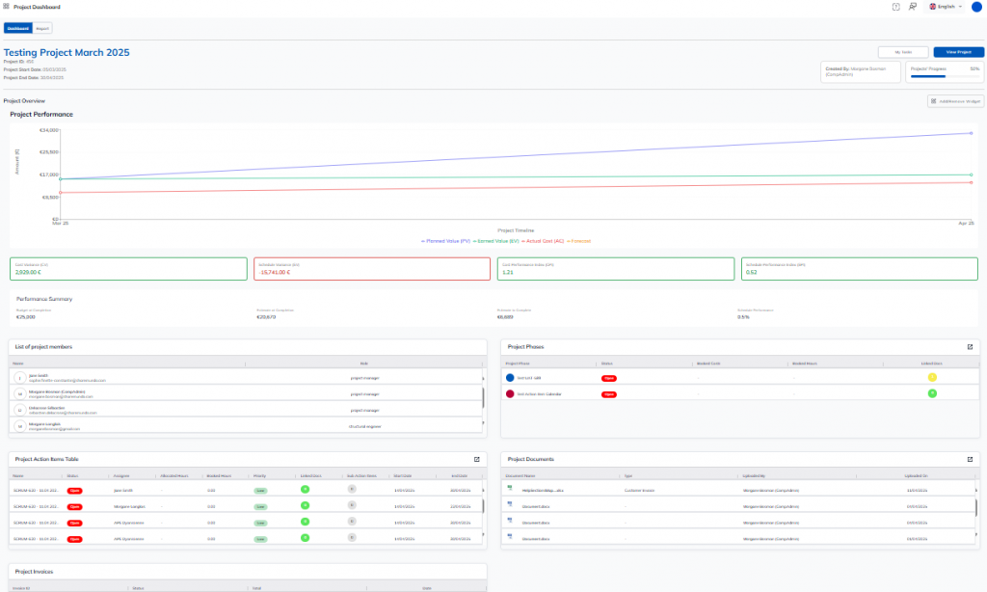This screenshot has width=987, height=592.
Task: Open the user profile avatar
Action: (x=976, y=7)
